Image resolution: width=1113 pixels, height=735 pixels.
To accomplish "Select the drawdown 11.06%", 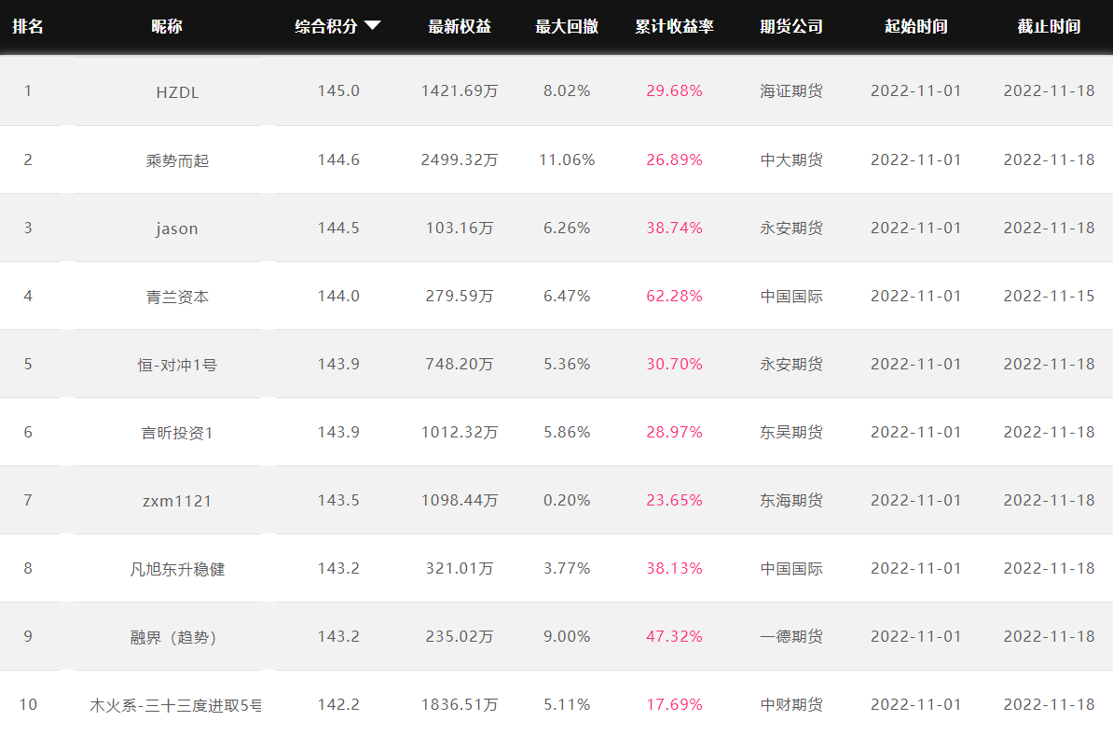I will pyautogui.click(x=567, y=159).
